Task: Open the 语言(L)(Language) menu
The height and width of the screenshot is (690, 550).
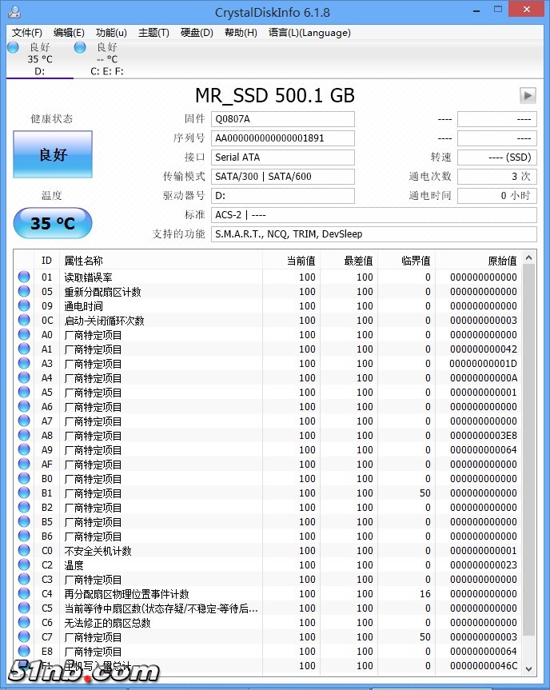Action: (x=309, y=33)
